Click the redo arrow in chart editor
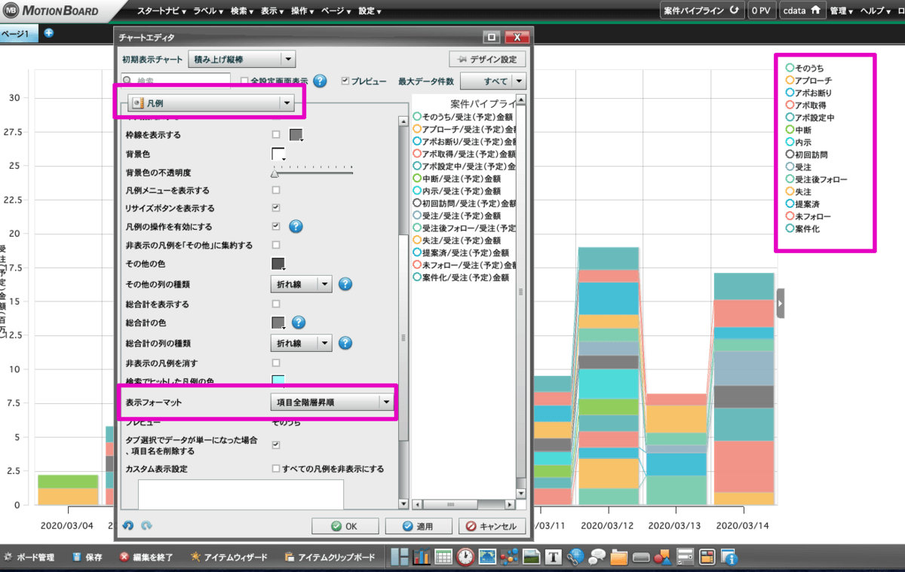 tap(146, 525)
